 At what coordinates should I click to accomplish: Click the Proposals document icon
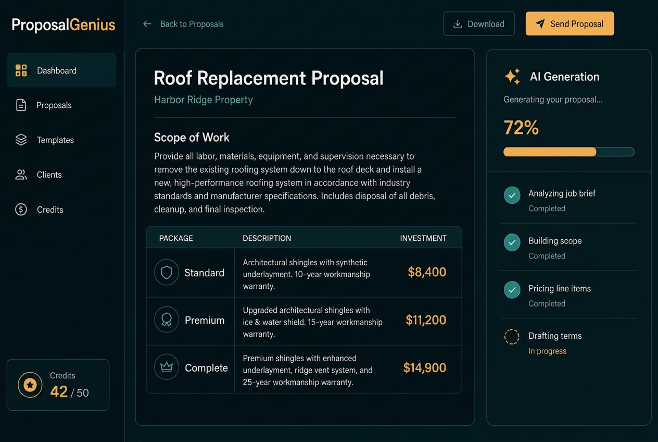[x=21, y=105]
